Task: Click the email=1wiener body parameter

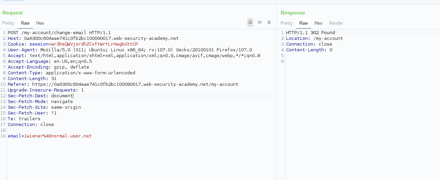Action: (50, 136)
